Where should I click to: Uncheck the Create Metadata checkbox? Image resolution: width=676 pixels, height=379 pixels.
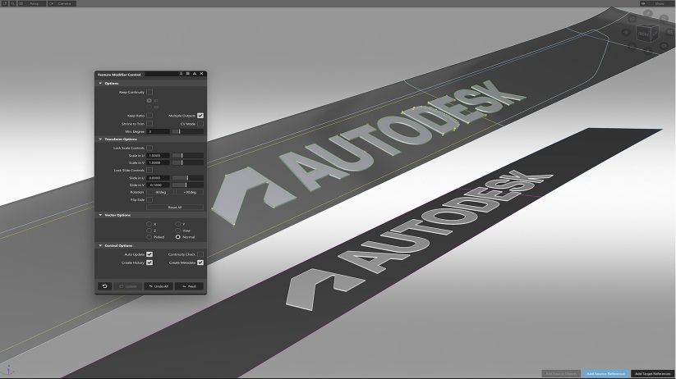[200, 263]
